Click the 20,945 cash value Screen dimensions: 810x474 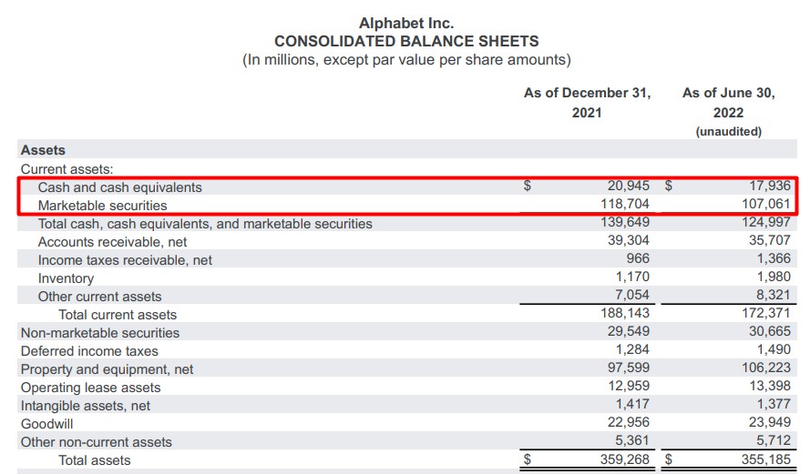(x=629, y=187)
